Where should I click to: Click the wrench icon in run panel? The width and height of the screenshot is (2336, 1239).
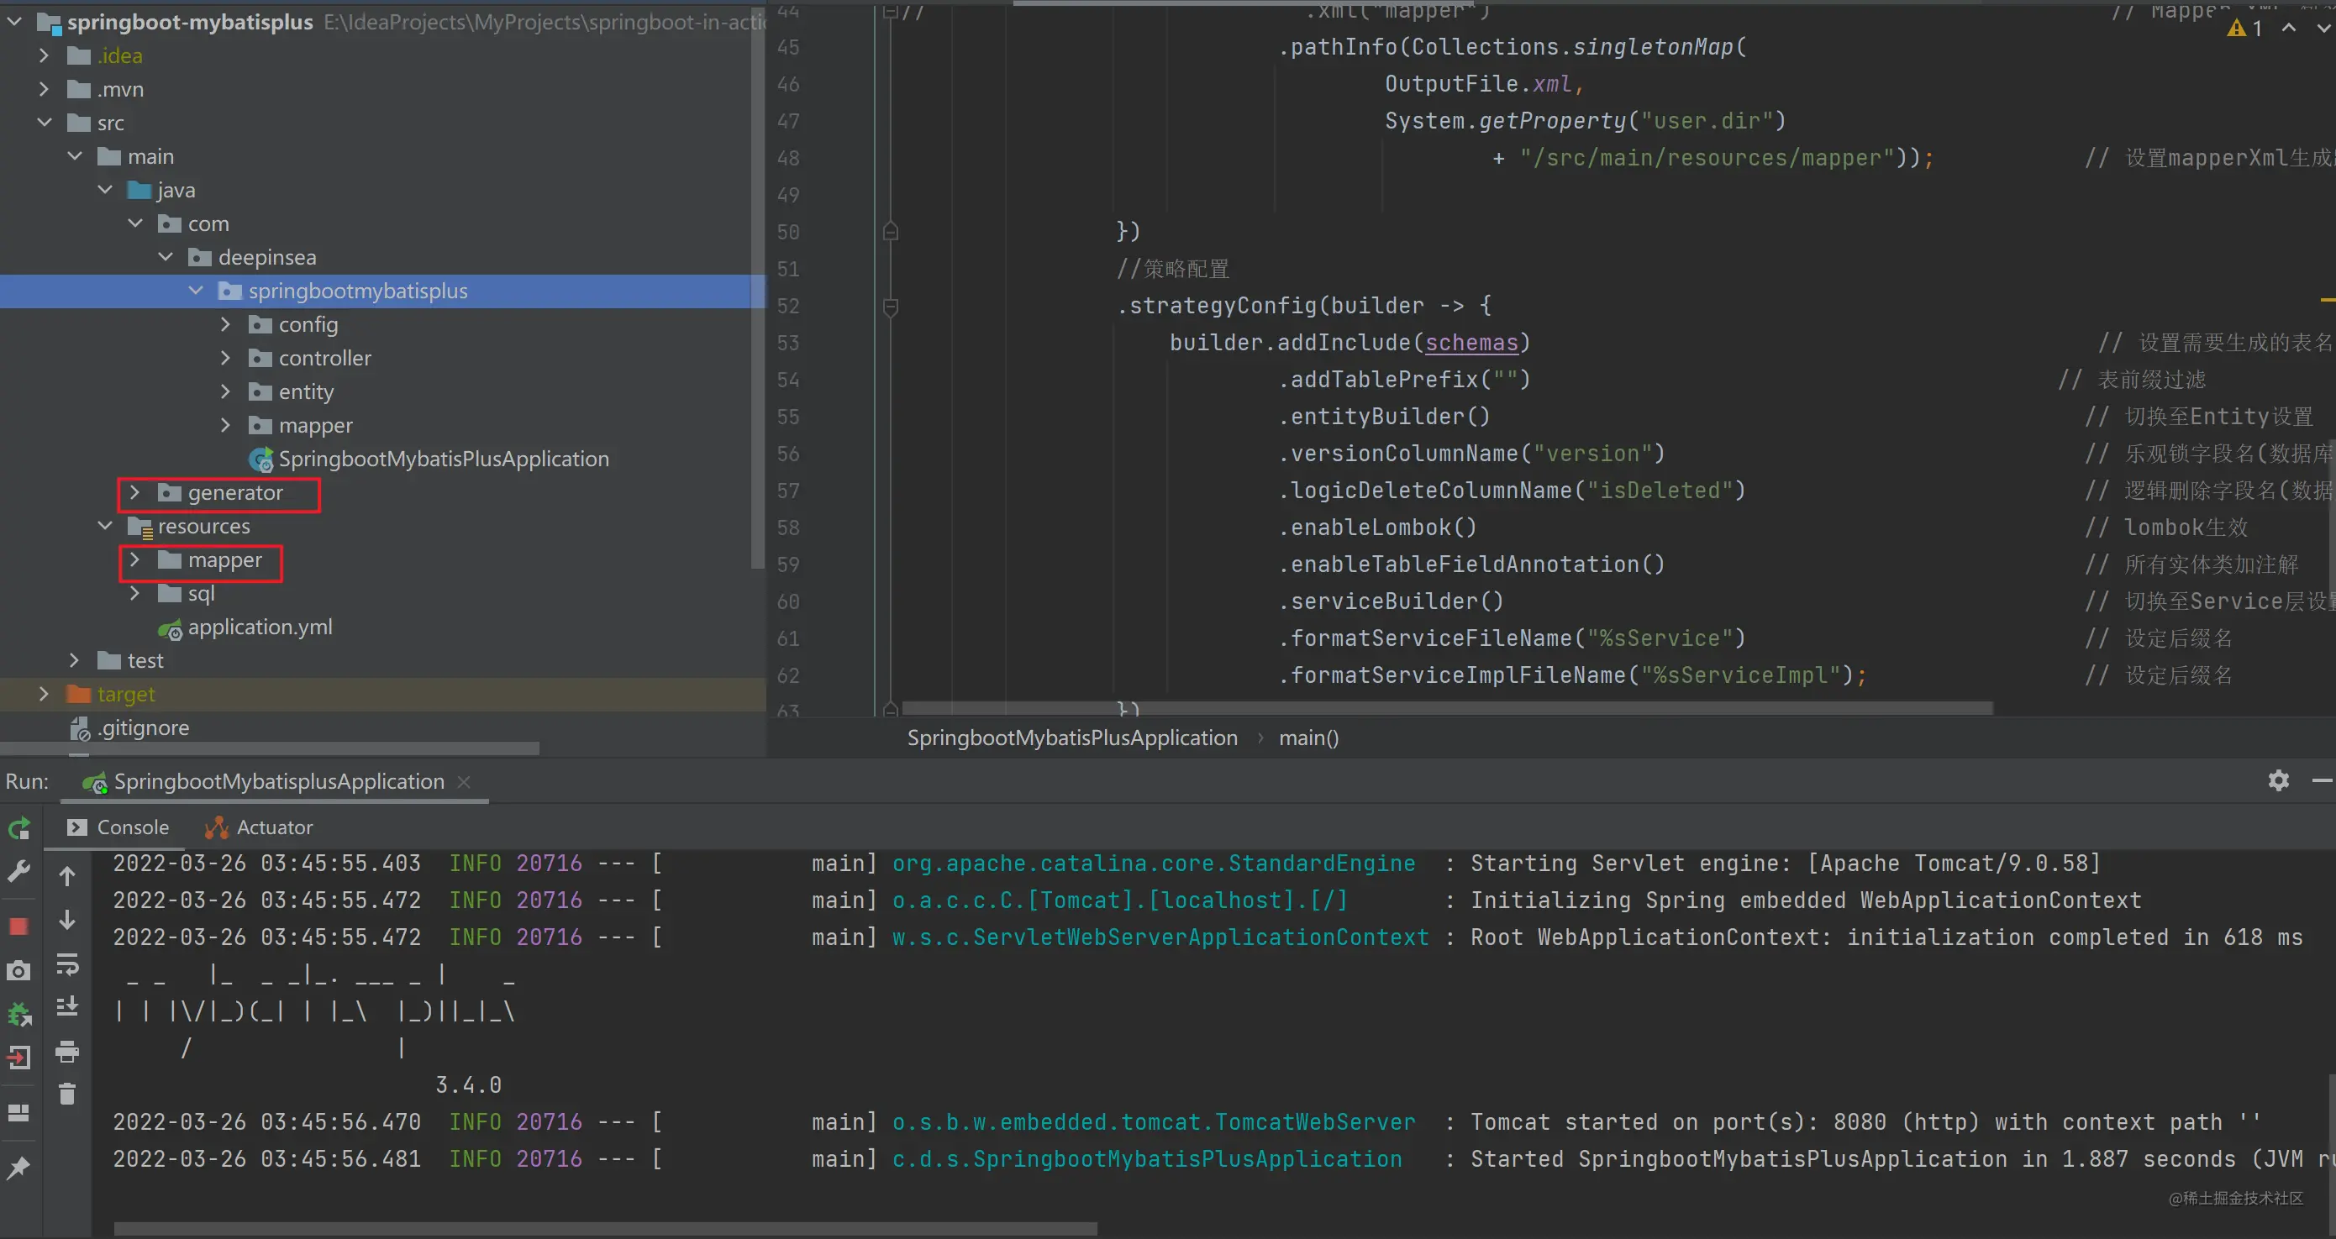(19, 872)
